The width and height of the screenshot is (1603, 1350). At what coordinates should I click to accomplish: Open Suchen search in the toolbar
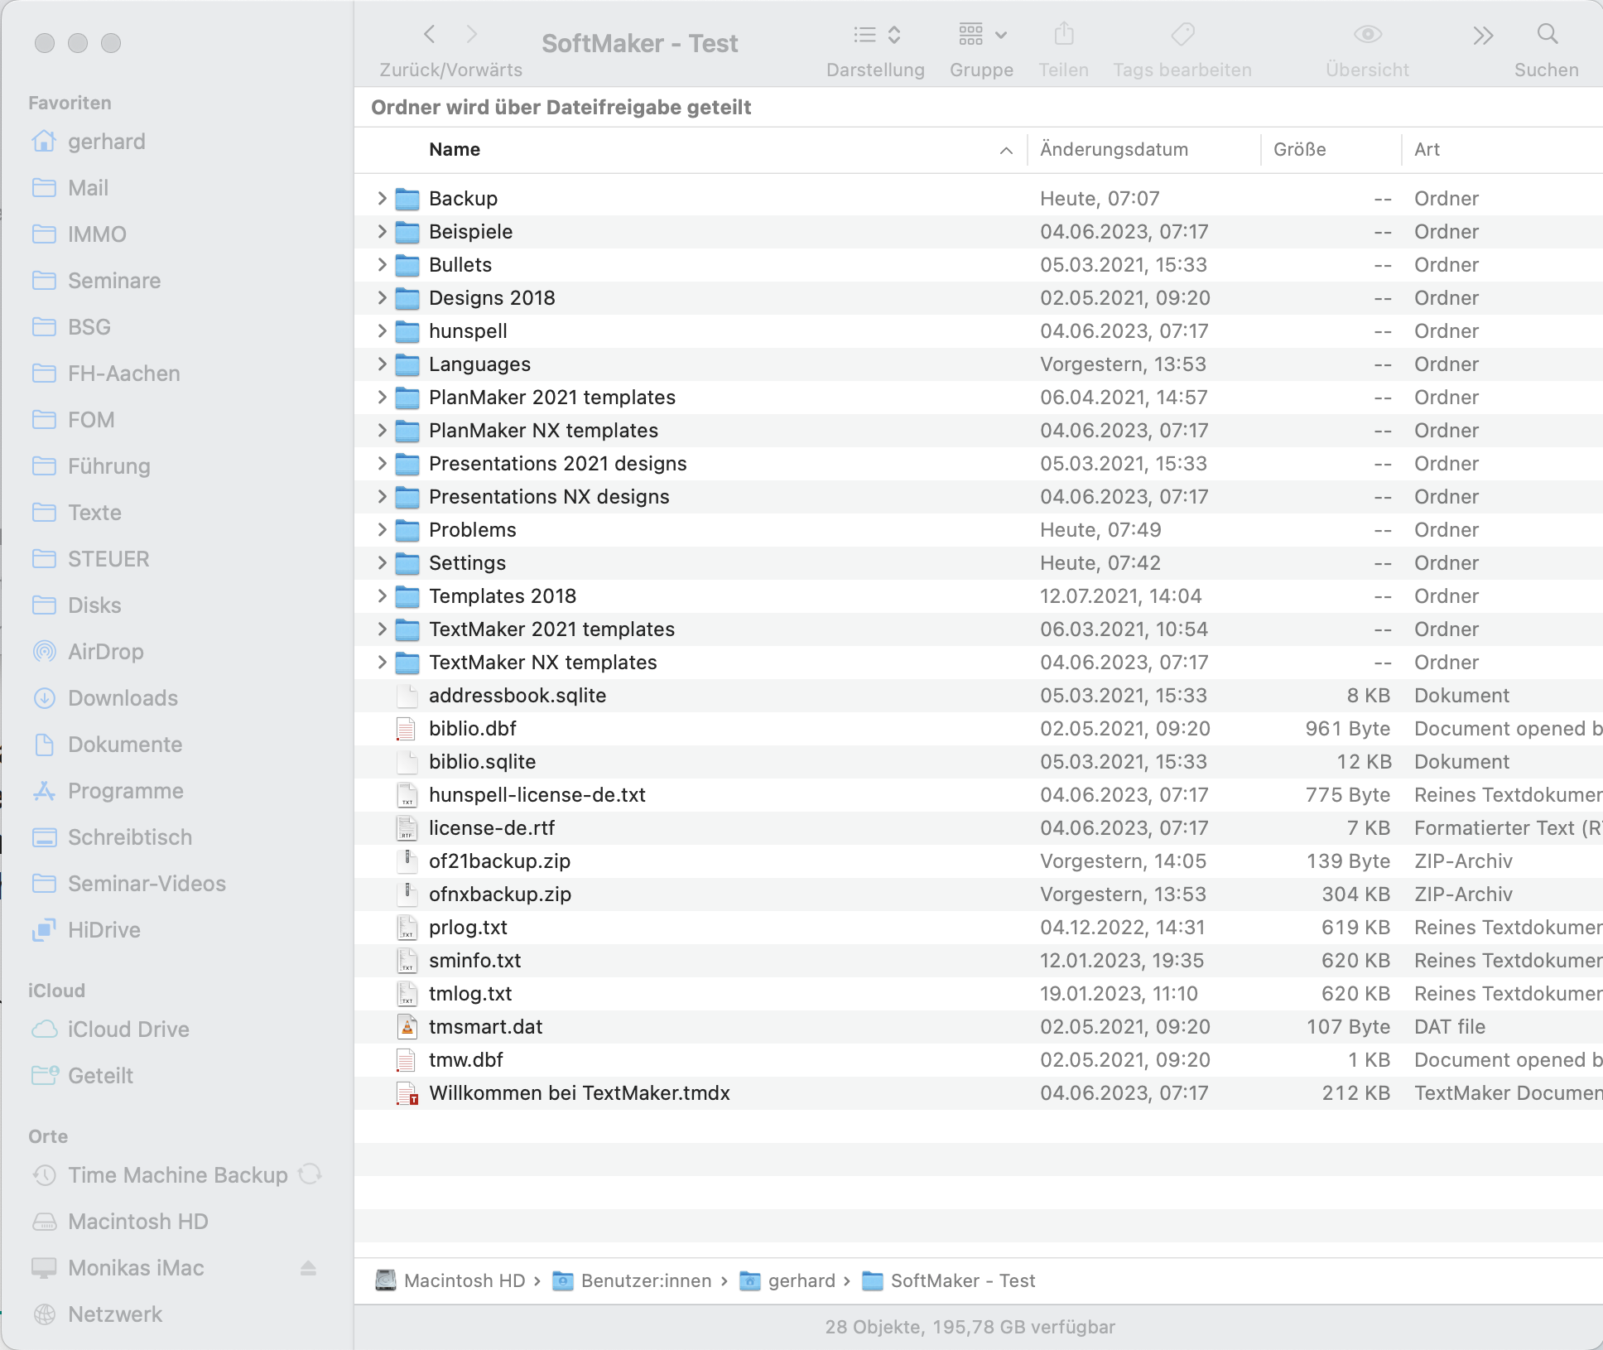(x=1547, y=35)
